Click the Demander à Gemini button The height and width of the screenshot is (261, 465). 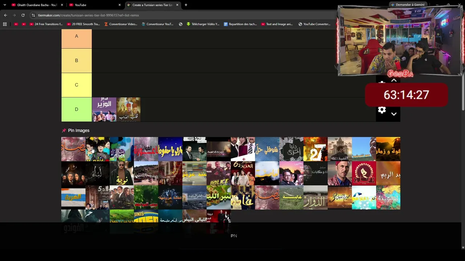tap(408, 5)
